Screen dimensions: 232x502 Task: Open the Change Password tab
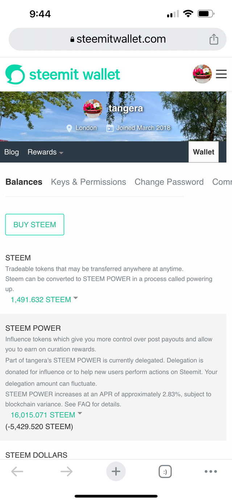point(169,182)
